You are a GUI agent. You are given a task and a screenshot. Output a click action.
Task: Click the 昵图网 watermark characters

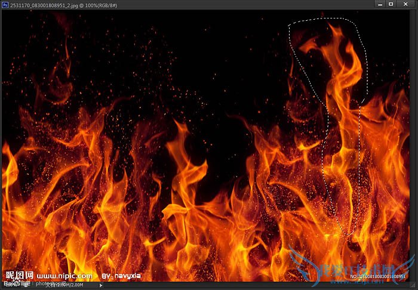18,276
